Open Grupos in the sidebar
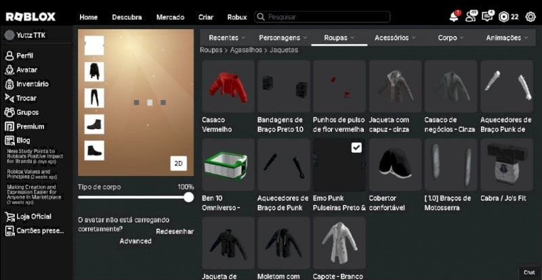Screen dimensions: 542x280 [22, 112]
